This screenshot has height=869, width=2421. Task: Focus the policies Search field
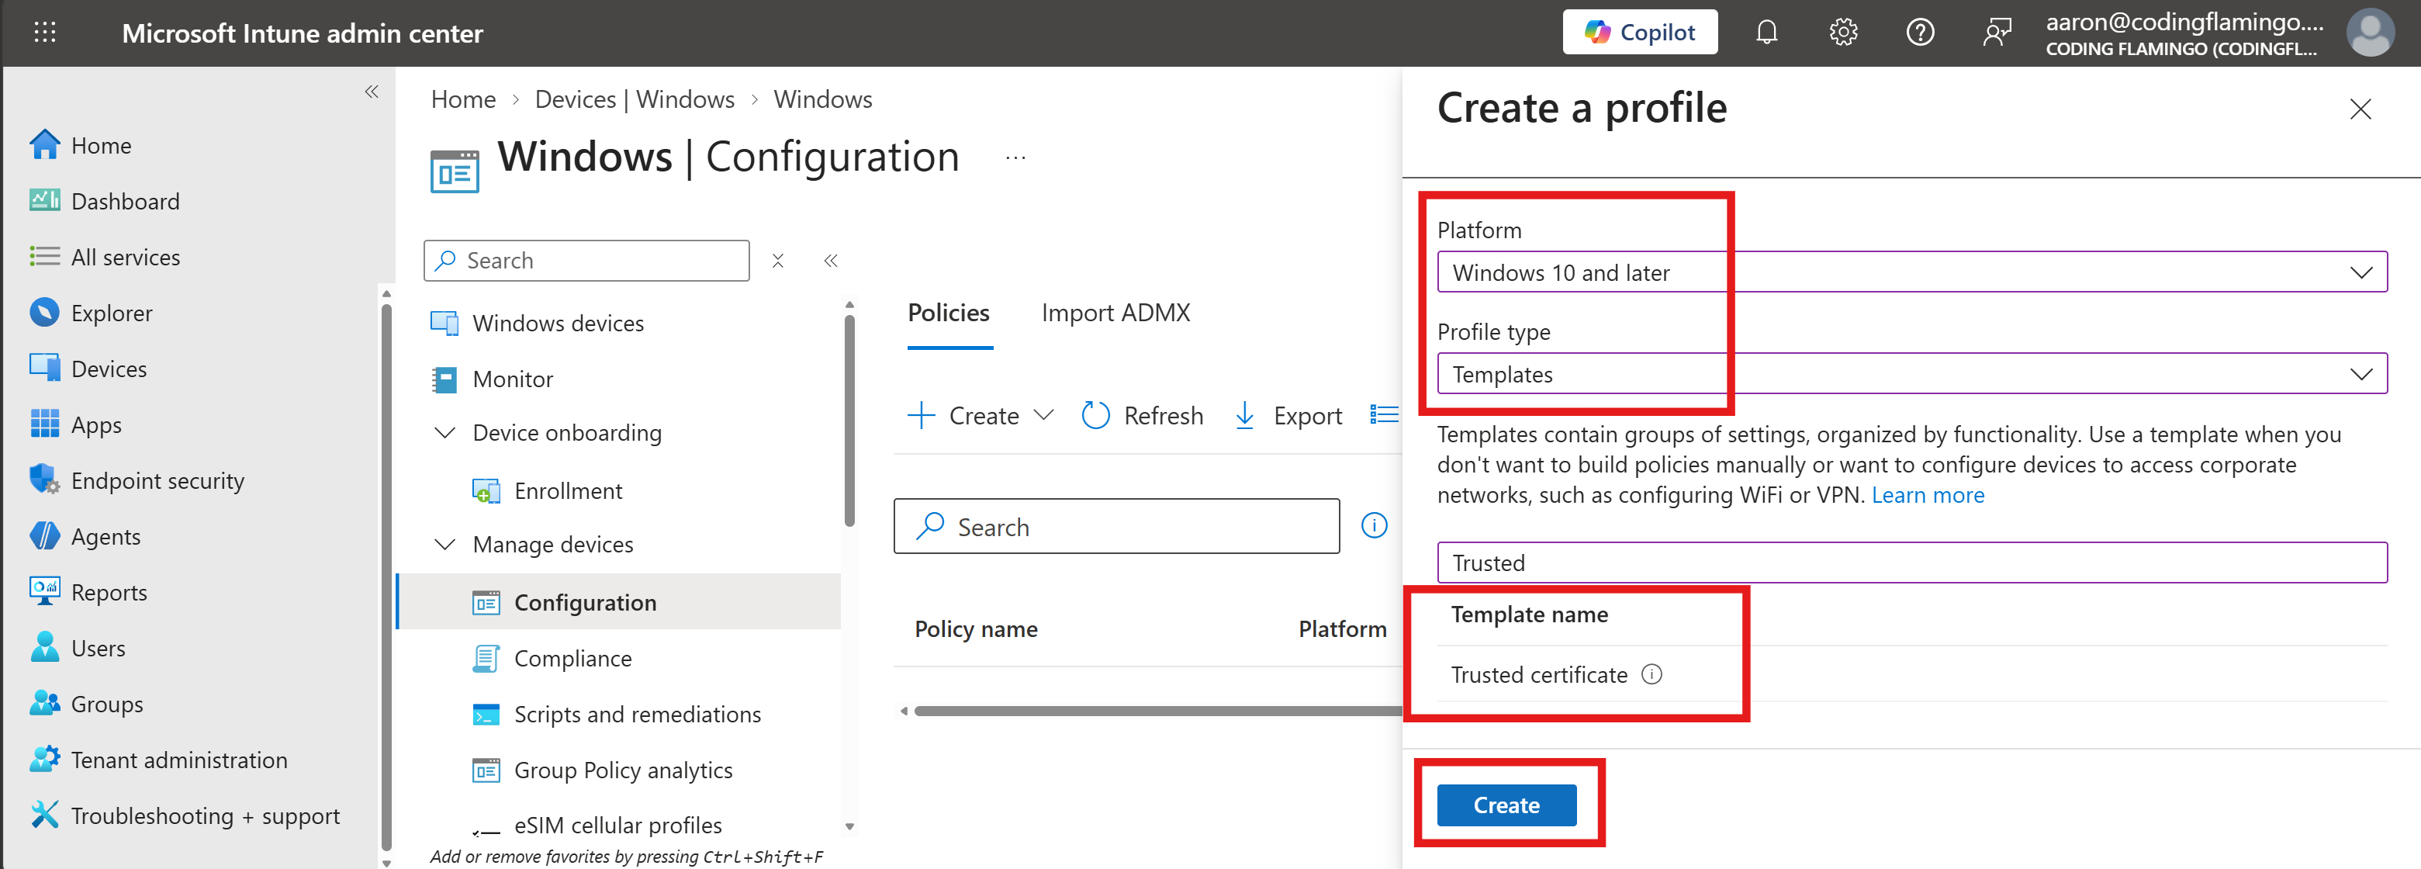coord(1116,526)
